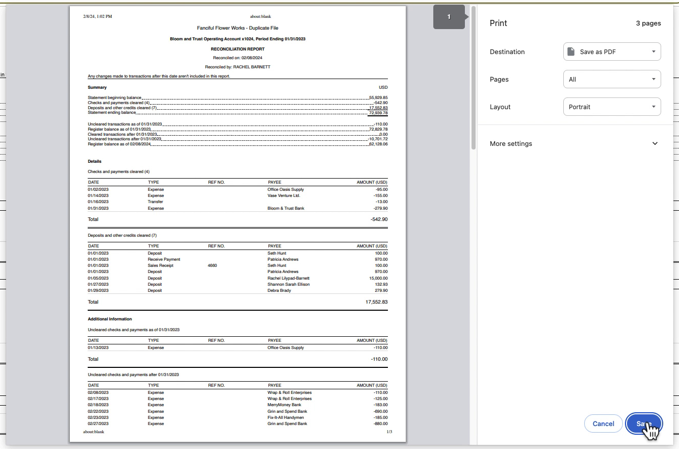Click the 1/3 page number footer
This screenshot has height=449, width=679.
tap(389, 432)
